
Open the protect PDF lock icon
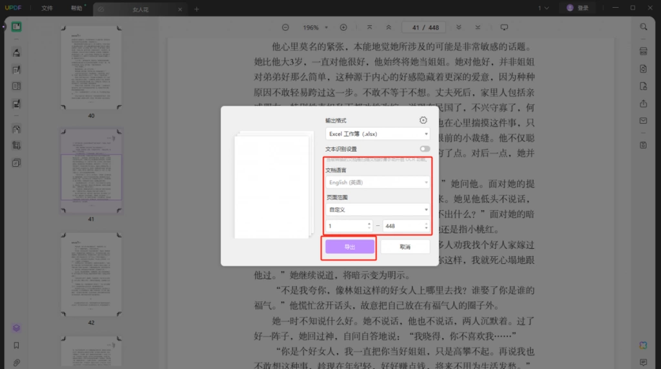click(x=644, y=86)
